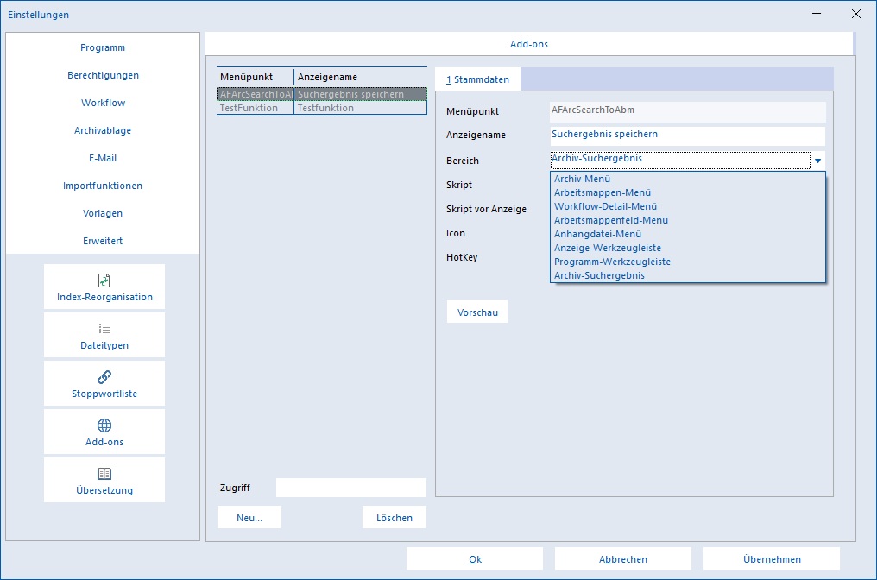The width and height of the screenshot is (877, 580).
Task: Collapse the Bereich dropdown arrow
Action: [x=817, y=161]
